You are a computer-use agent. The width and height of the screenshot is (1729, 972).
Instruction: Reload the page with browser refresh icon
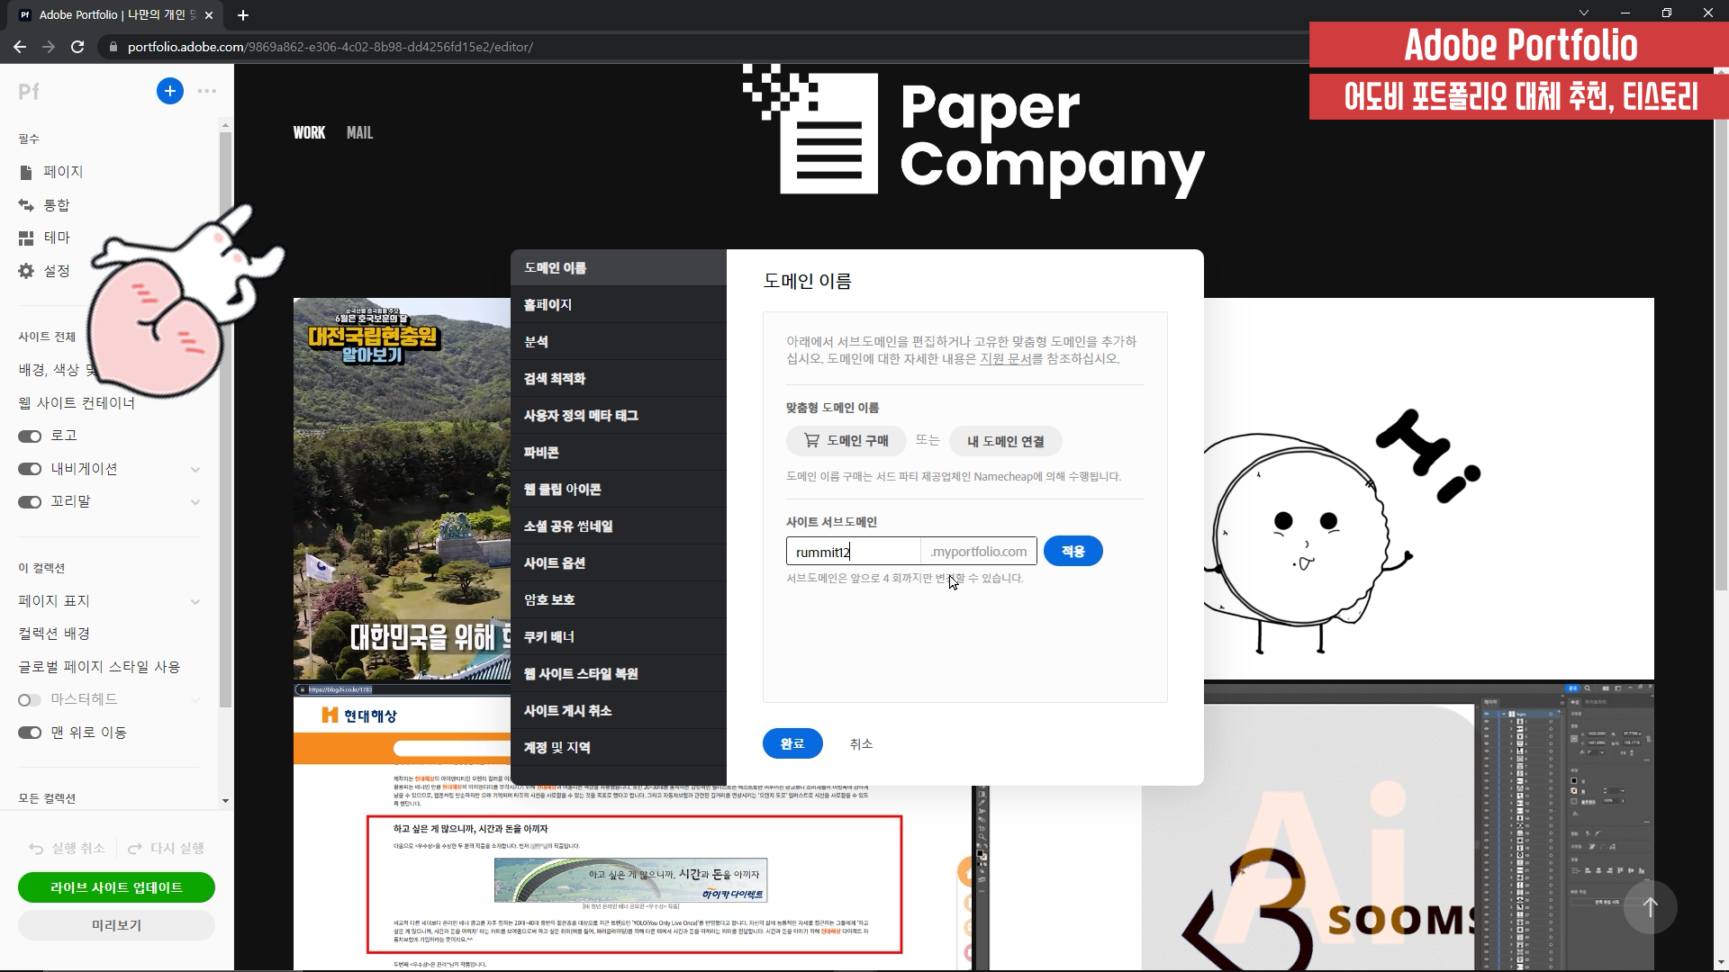77,47
